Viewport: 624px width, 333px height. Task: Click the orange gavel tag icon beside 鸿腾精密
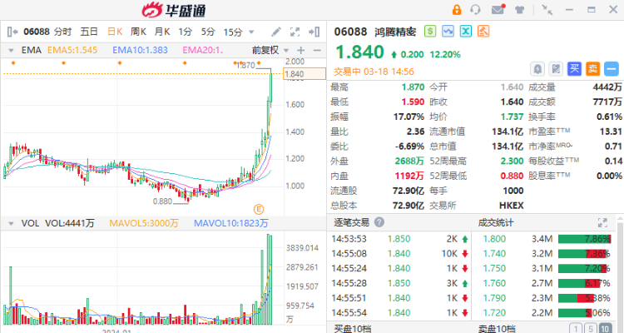tap(483, 31)
